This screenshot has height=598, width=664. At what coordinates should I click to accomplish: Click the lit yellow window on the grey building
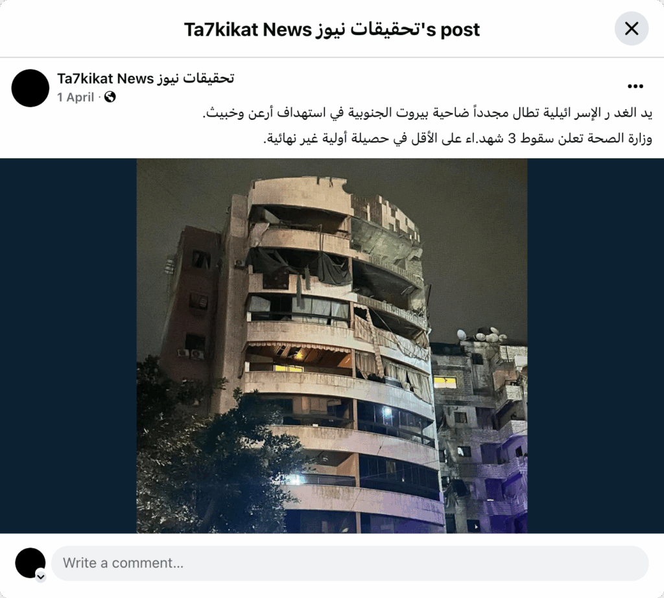point(445,382)
